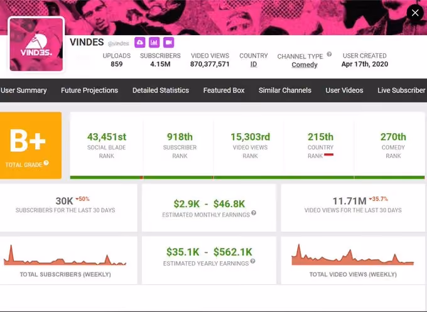Click the 30K subscribers last 30 days value

coord(64,201)
